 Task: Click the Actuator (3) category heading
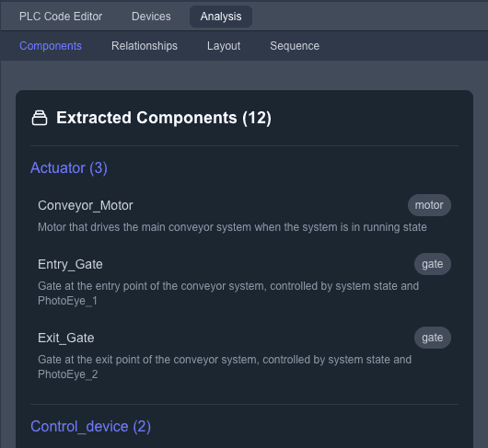point(69,167)
